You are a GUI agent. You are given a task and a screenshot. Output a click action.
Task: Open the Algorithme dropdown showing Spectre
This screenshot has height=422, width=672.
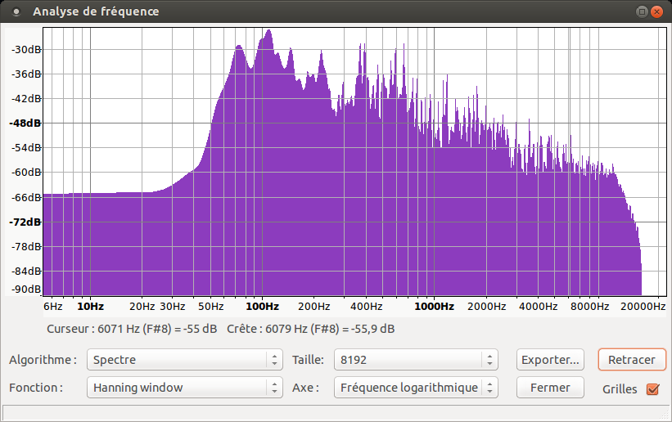185,360
